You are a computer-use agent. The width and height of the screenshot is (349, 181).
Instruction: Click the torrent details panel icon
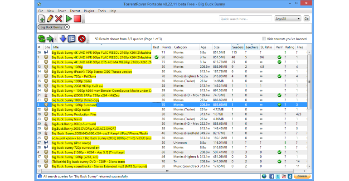72,39
